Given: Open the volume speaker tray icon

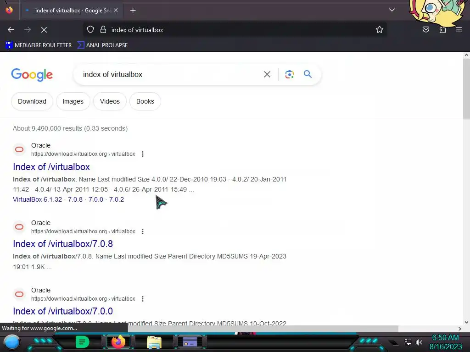Looking at the screenshot, I should pyautogui.click(x=419, y=342).
